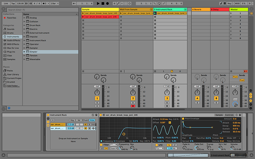The height and width of the screenshot is (159, 255).
Task: Toggle Return A track activator
Action: click(x=197, y=98)
